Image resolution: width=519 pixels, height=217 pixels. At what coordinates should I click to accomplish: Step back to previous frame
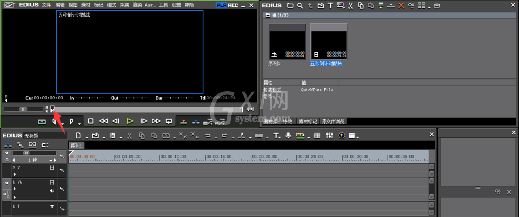point(116,121)
